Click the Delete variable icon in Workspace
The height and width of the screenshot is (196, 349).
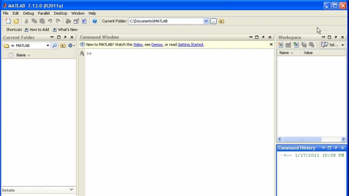(312, 45)
